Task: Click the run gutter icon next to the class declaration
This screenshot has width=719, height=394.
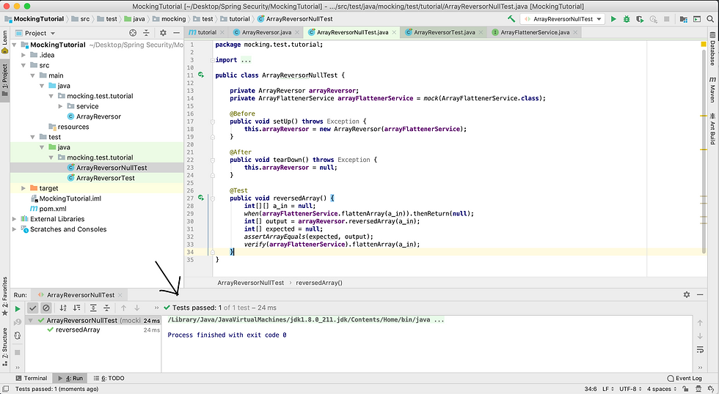Action: coord(201,75)
